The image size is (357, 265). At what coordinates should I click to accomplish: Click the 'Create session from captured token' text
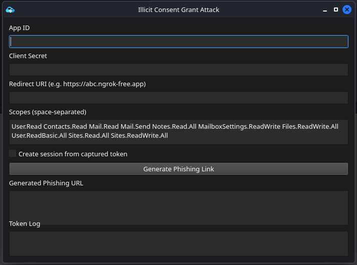(73, 154)
